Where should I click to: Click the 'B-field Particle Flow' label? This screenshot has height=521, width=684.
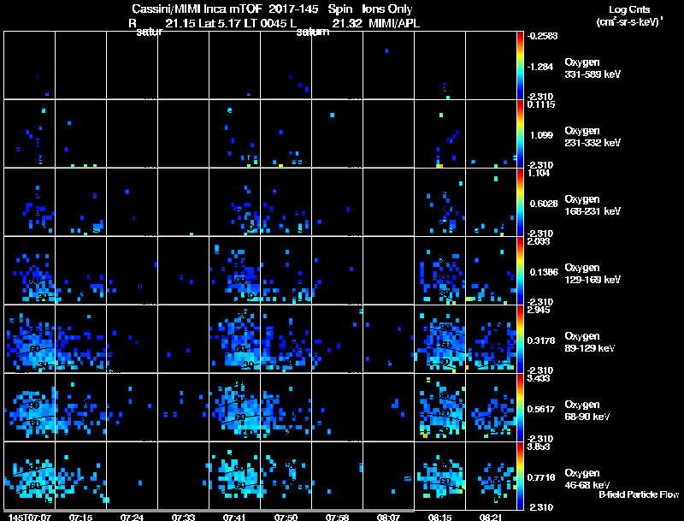coord(639,494)
